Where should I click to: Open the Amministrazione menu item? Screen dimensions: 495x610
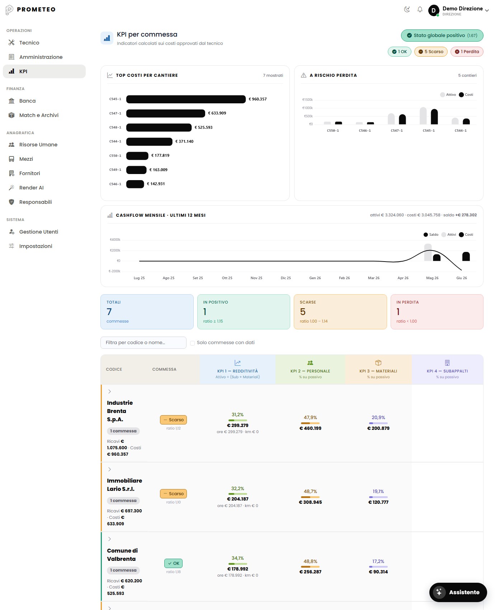[44, 57]
